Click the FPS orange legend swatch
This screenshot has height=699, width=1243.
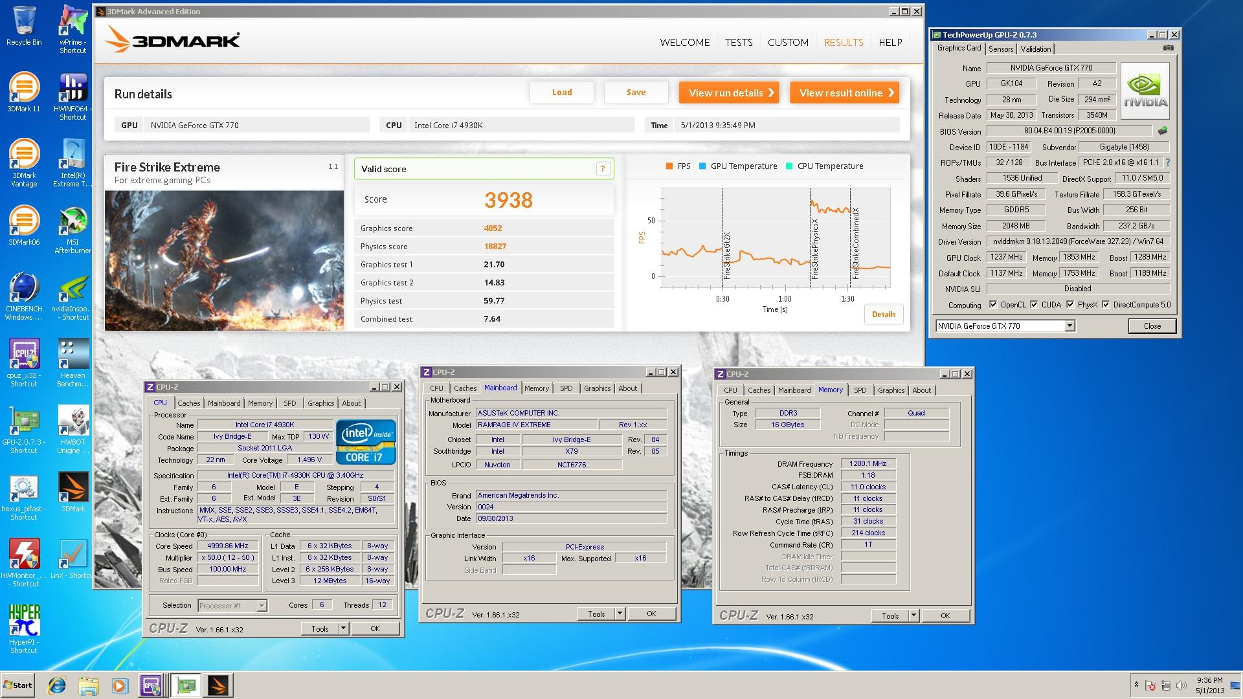(669, 166)
